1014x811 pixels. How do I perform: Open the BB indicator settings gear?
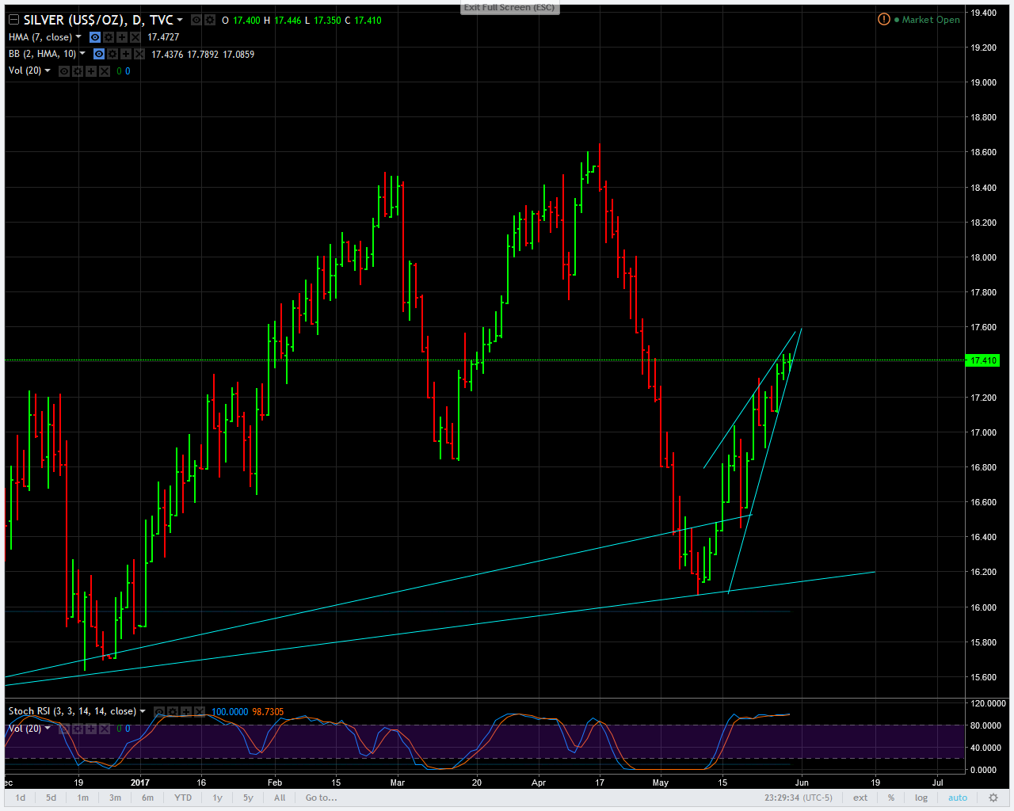point(112,54)
